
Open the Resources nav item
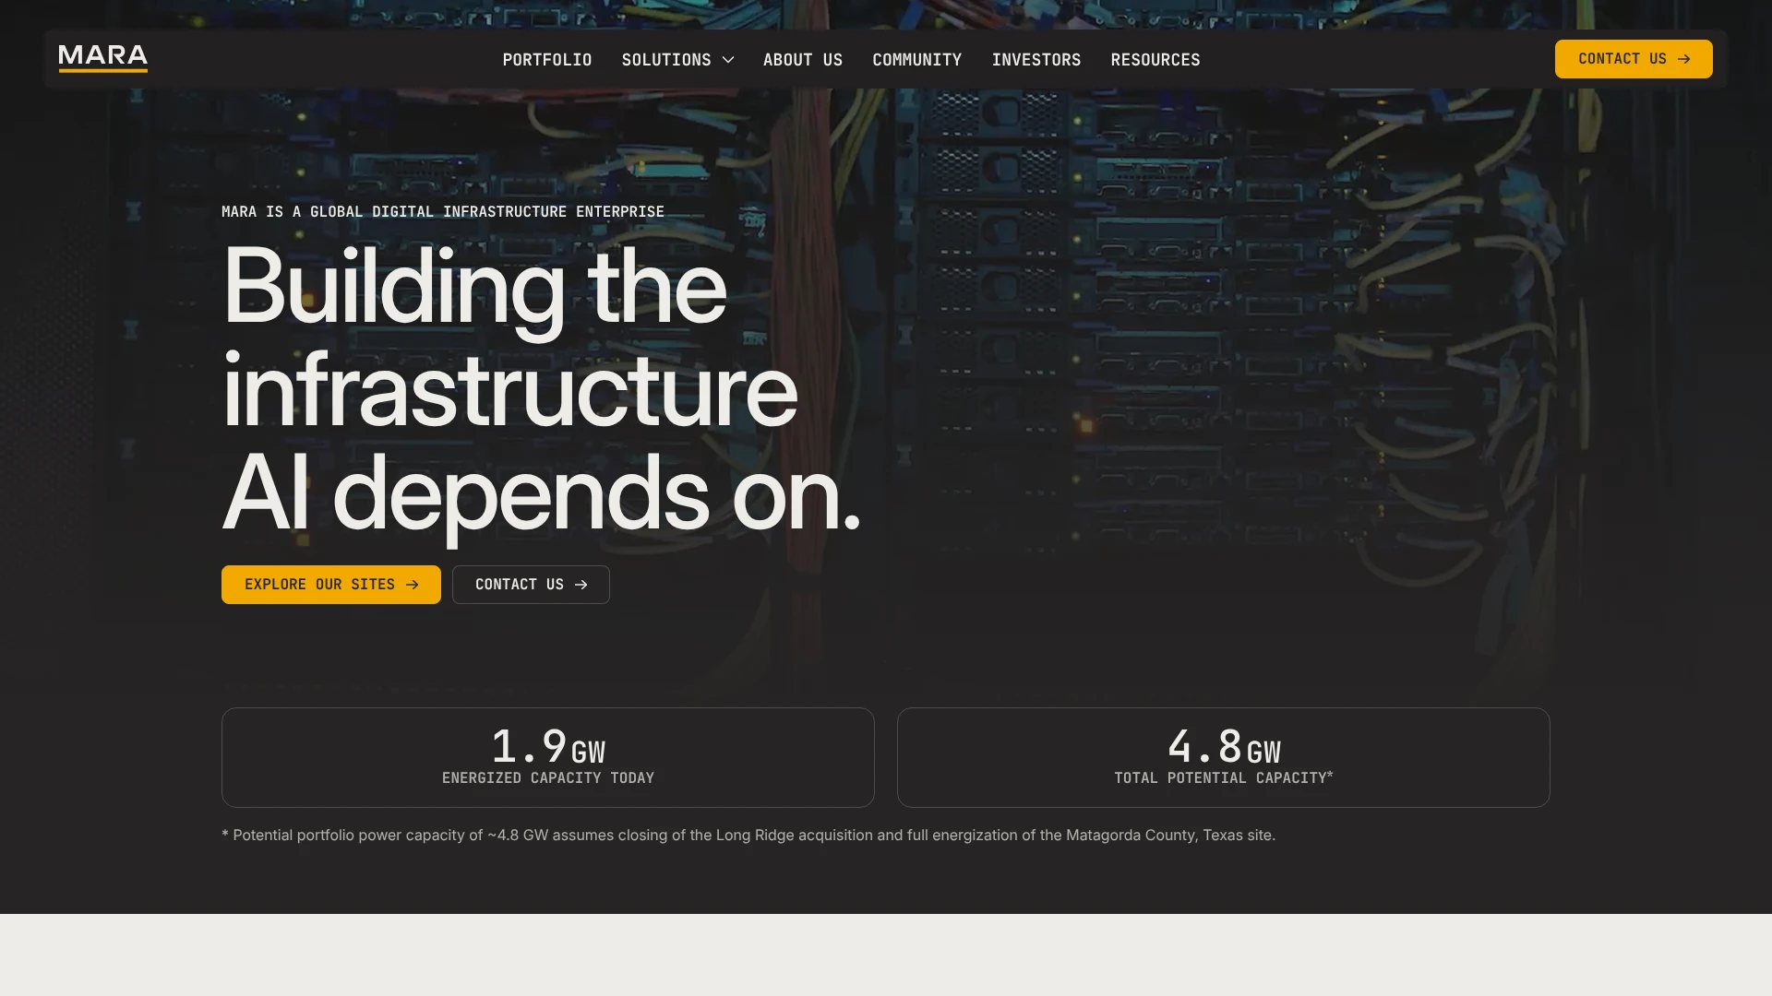(1155, 60)
